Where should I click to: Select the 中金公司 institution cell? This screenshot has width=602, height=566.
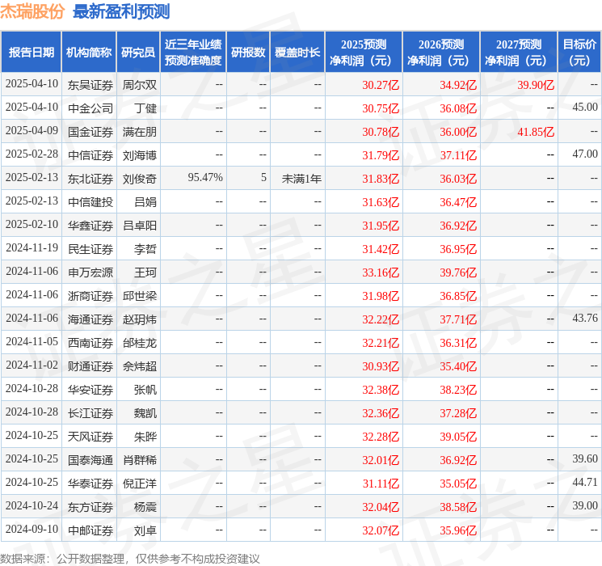pyautogui.click(x=91, y=108)
